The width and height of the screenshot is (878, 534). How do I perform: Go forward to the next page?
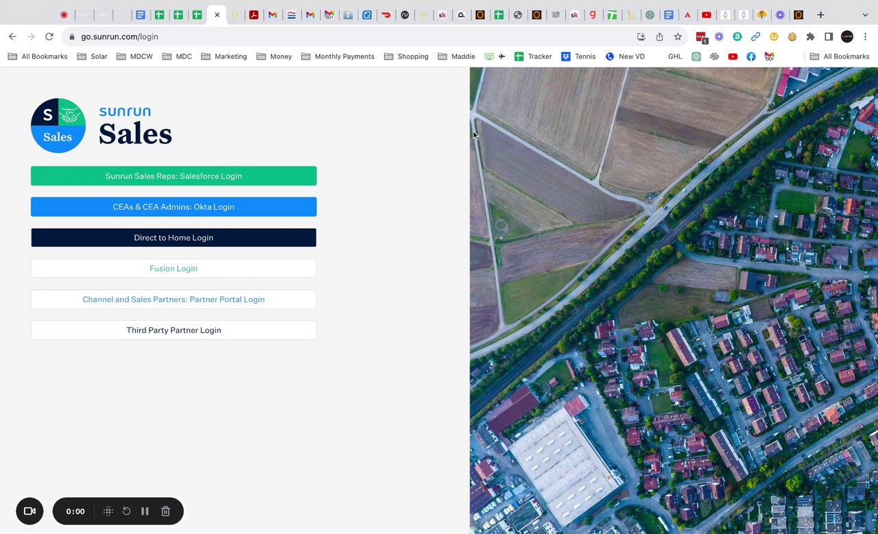tap(31, 36)
